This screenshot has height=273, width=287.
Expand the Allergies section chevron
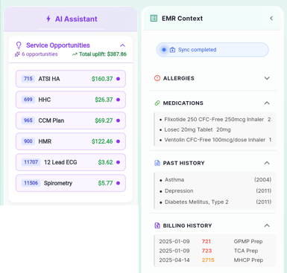pos(267,78)
